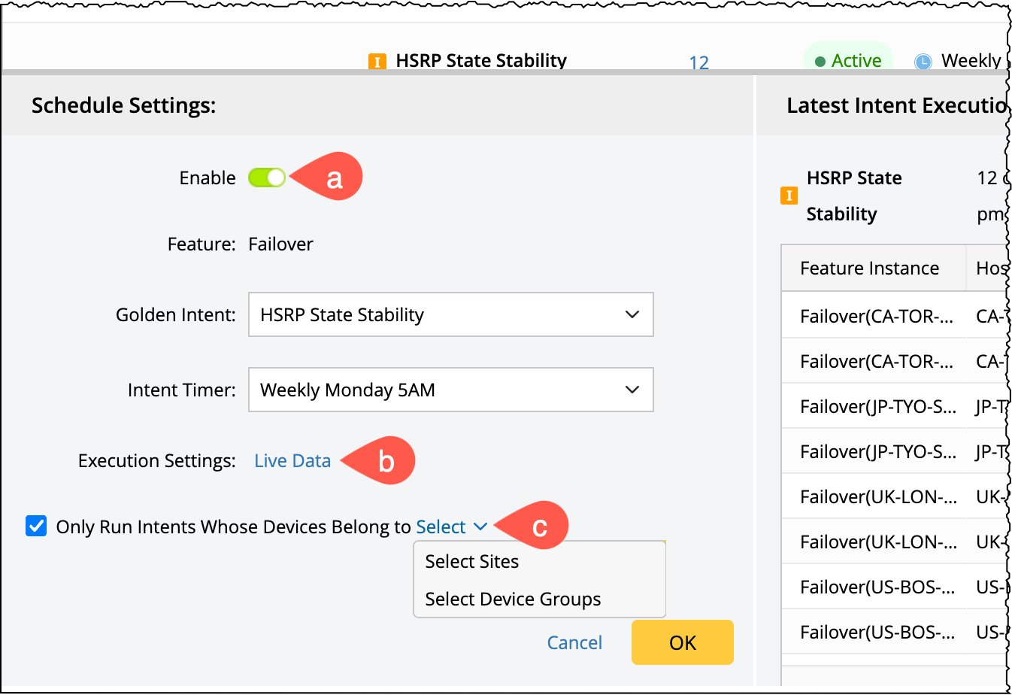Click the Cancel link
Screen dimensions: 1012x695
(x=574, y=642)
